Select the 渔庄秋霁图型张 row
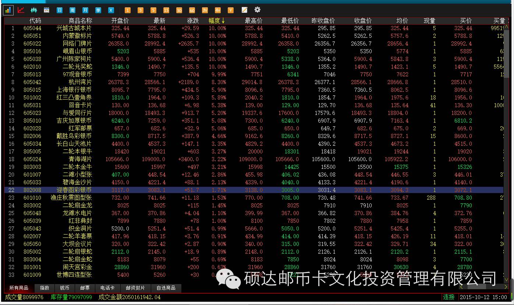The height and width of the screenshot is (305, 514). 254,198
